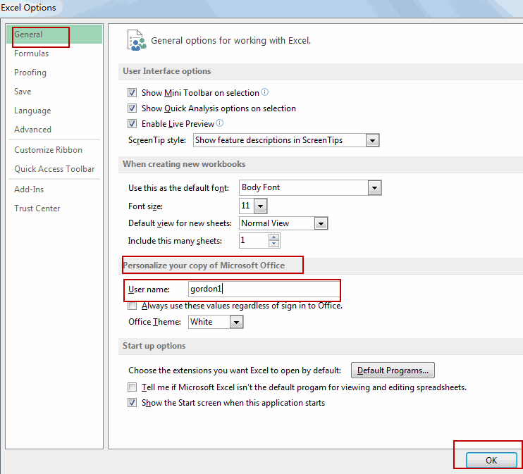Click the When creating new workbooks heading

(184, 164)
